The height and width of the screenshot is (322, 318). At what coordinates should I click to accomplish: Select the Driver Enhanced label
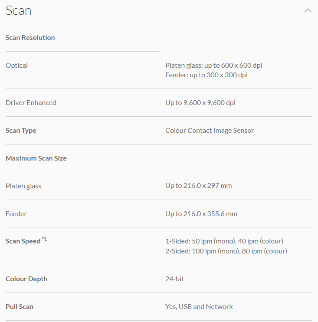(x=31, y=103)
